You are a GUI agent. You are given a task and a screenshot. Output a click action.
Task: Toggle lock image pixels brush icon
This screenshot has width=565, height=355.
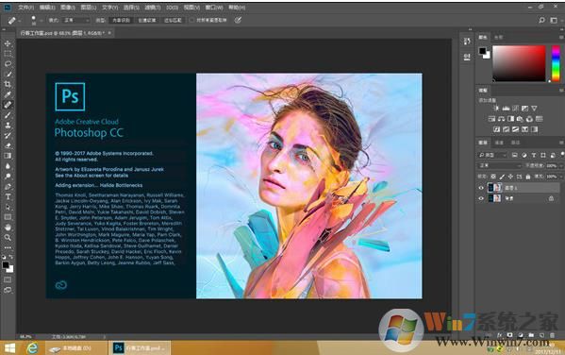pos(502,177)
